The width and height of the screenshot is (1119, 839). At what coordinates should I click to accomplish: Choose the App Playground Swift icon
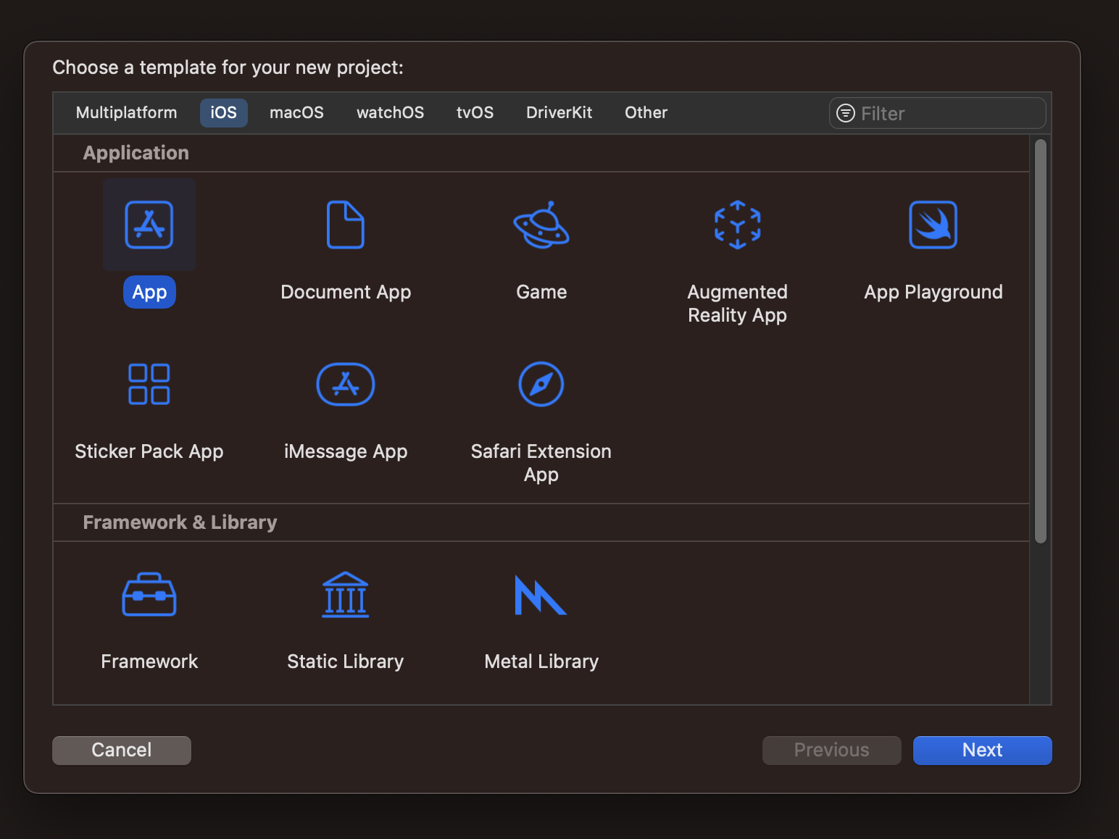click(x=933, y=225)
